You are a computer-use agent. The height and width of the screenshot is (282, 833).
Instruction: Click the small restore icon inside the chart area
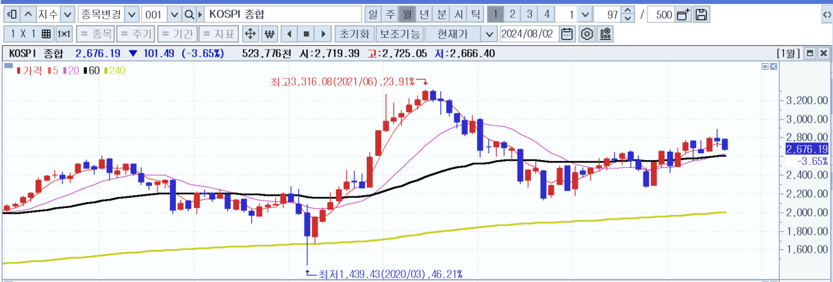pos(765,67)
